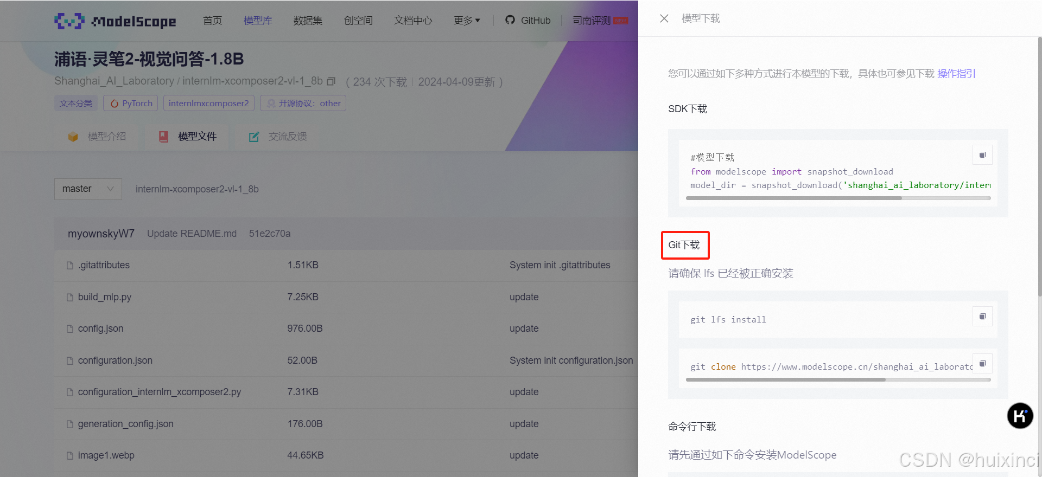This screenshot has height=477, width=1042.
Task: Open commit hash 51e2c70a
Action: tap(270, 234)
